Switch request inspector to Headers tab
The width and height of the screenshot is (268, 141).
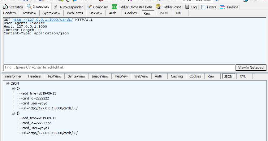click(9, 13)
